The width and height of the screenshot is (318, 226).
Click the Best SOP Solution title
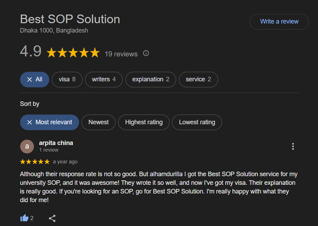[70, 19]
